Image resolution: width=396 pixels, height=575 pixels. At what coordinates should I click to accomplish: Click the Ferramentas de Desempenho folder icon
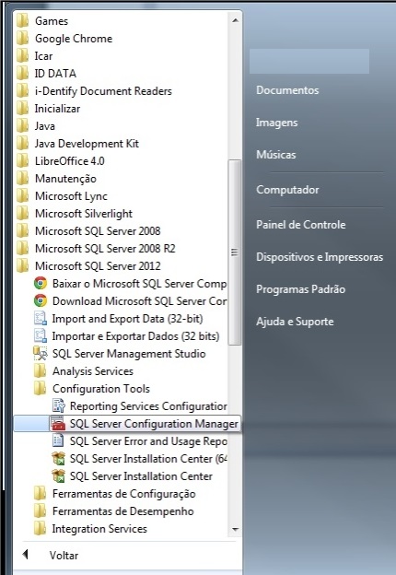pos(40,511)
